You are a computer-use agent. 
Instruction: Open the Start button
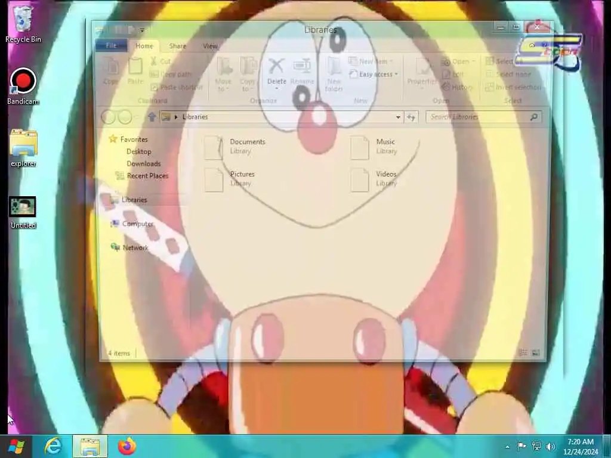click(x=16, y=446)
